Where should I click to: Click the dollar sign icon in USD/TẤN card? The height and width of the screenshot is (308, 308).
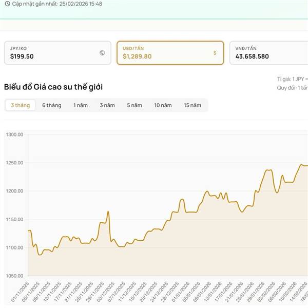215,53
